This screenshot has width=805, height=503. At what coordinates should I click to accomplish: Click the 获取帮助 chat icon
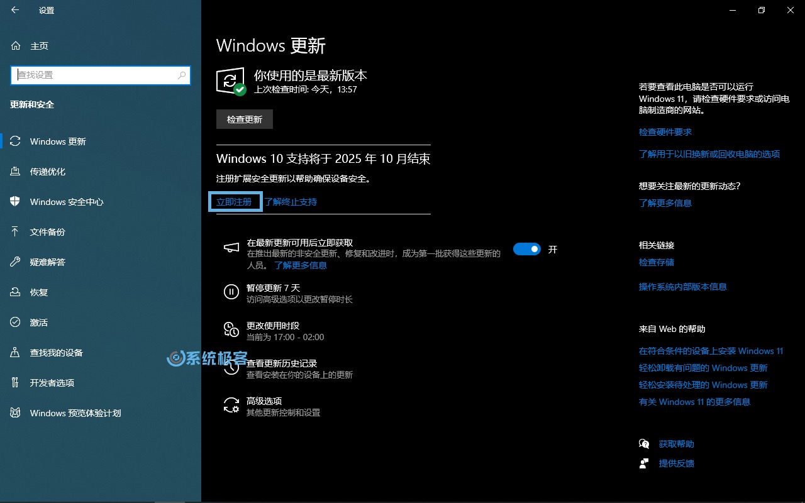coord(644,444)
